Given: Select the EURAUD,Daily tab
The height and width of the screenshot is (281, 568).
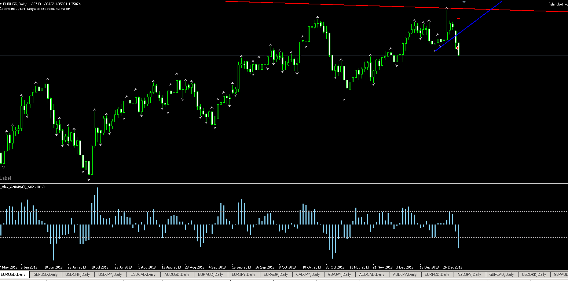Looking at the screenshot, I should pyautogui.click(x=210, y=274).
